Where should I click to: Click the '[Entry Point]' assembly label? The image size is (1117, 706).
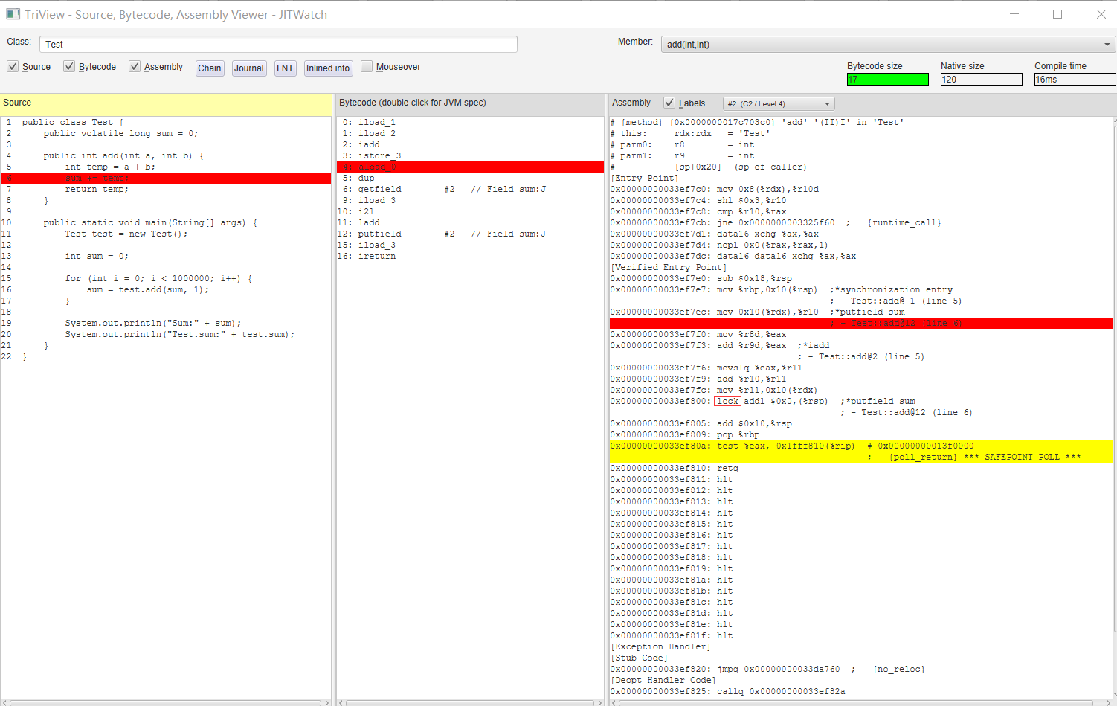[645, 178]
